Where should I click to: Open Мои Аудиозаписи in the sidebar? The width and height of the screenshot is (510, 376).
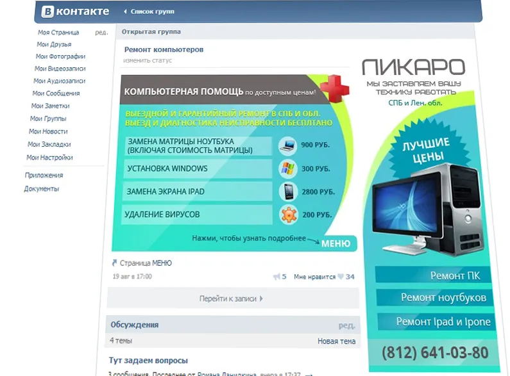(59, 81)
